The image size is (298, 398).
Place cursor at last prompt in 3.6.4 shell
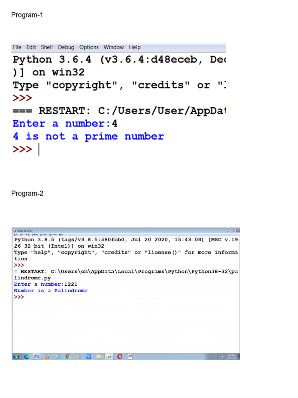(39, 149)
